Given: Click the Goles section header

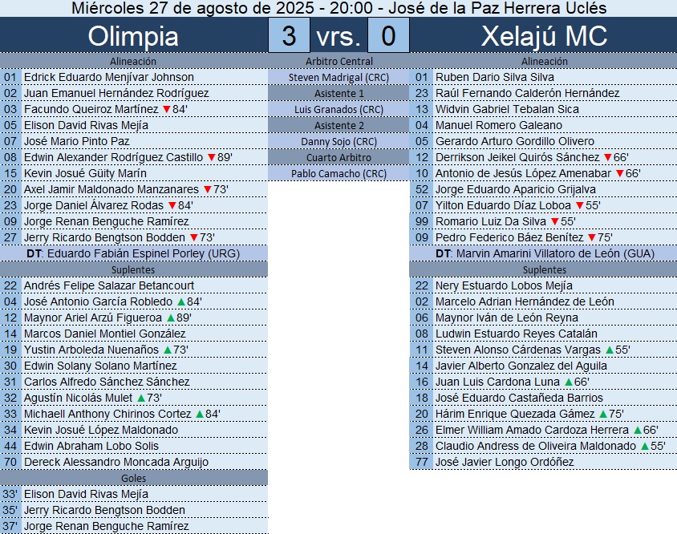Looking at the screenshot, I should 133,478.
